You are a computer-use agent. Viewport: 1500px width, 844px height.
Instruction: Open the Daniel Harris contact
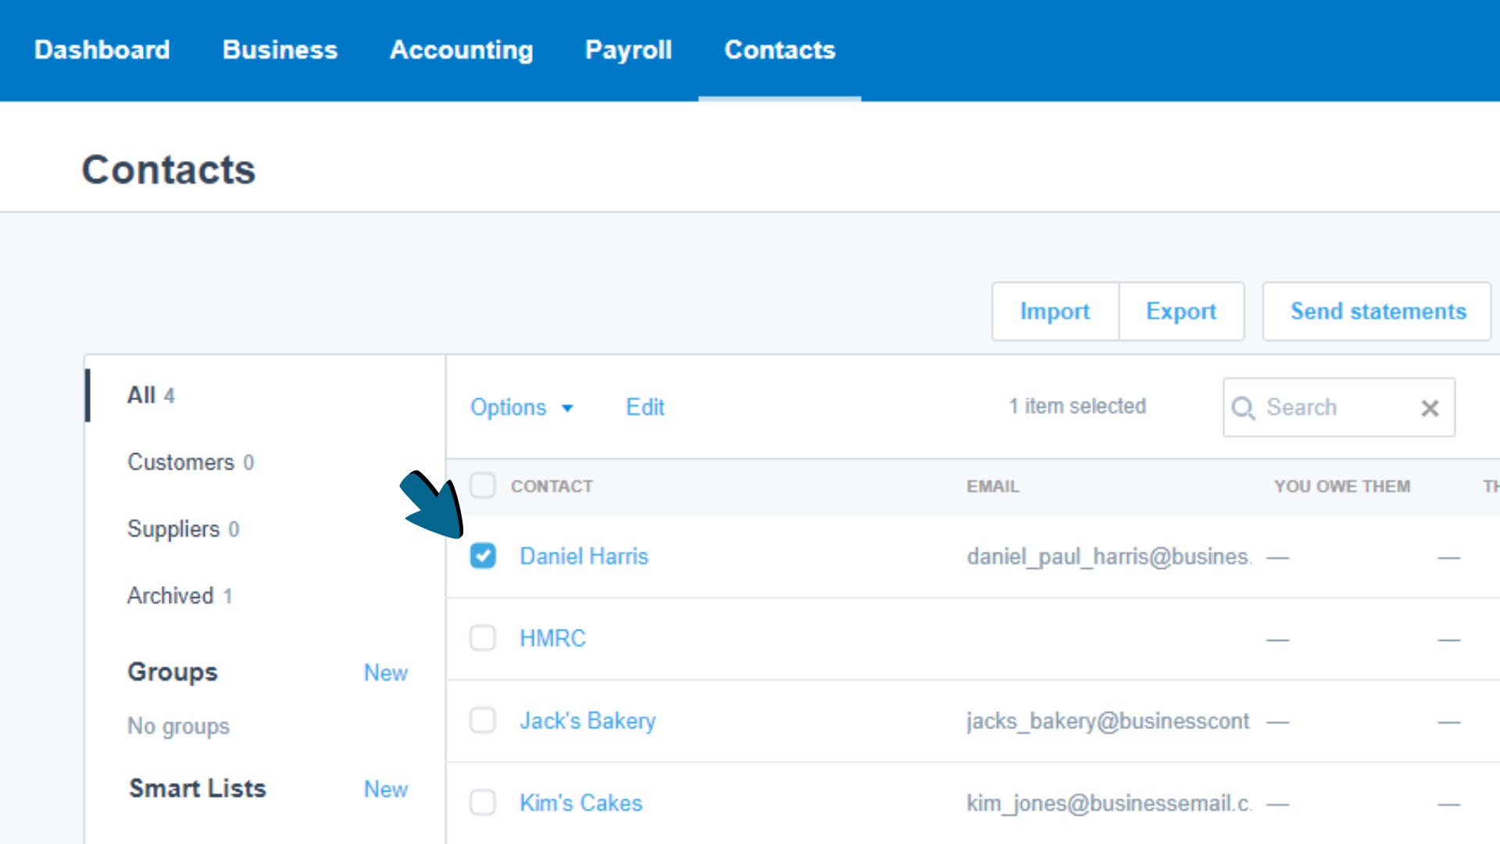[584, 556]
